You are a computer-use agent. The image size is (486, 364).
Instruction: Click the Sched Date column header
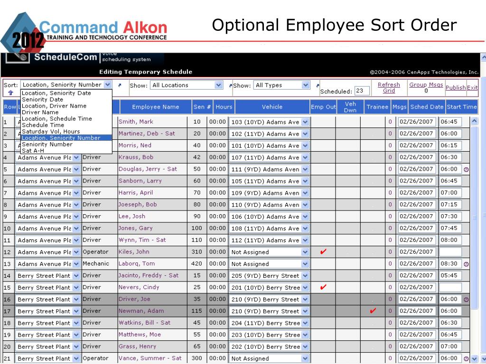[x=427, y=107]
